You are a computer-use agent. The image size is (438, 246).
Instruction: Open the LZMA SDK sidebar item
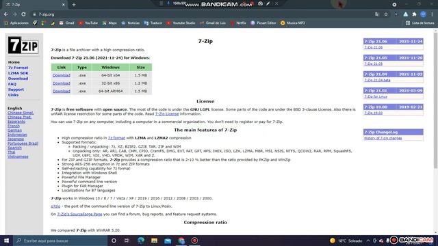(x=18, y=73)
